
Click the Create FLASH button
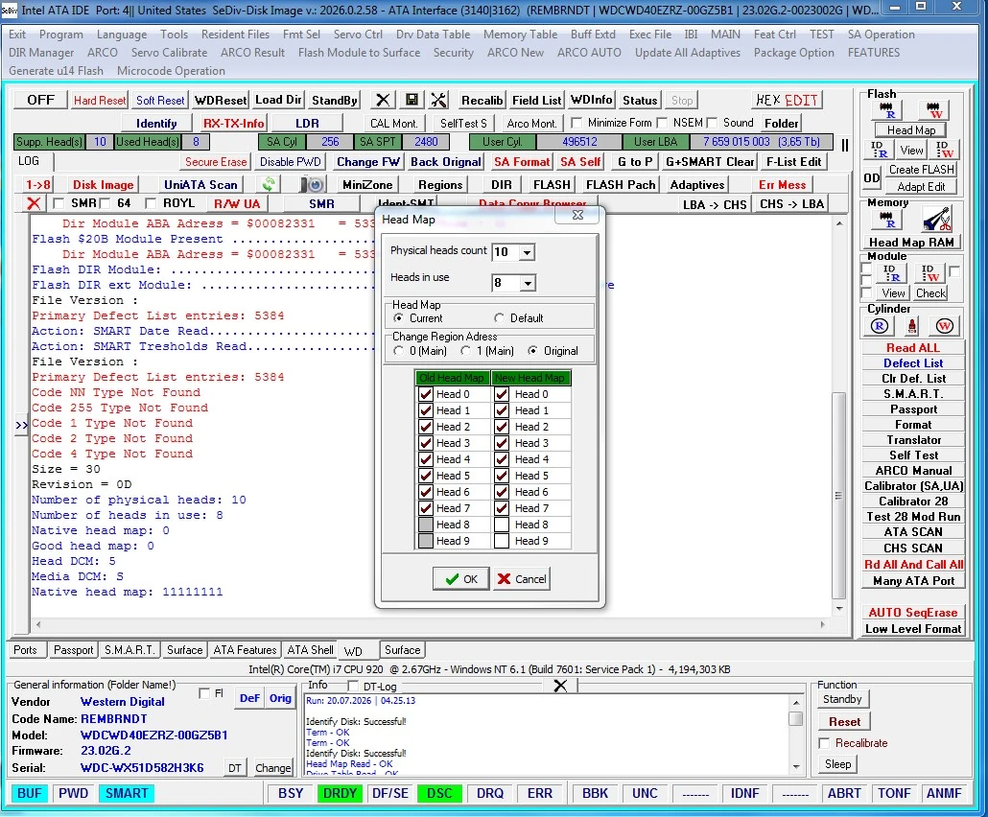tap(921, 170)
